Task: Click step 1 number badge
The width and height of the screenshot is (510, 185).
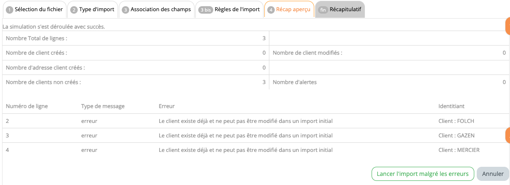Action: pos(9,10)
